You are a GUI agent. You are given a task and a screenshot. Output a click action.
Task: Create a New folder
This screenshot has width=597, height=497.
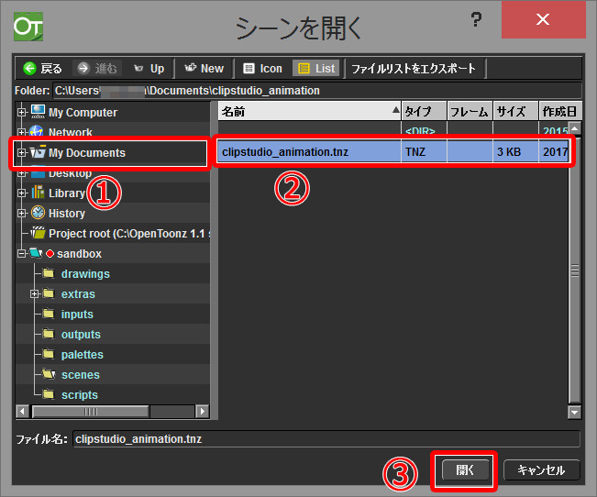pyautogui.click(x=205, y=69)
